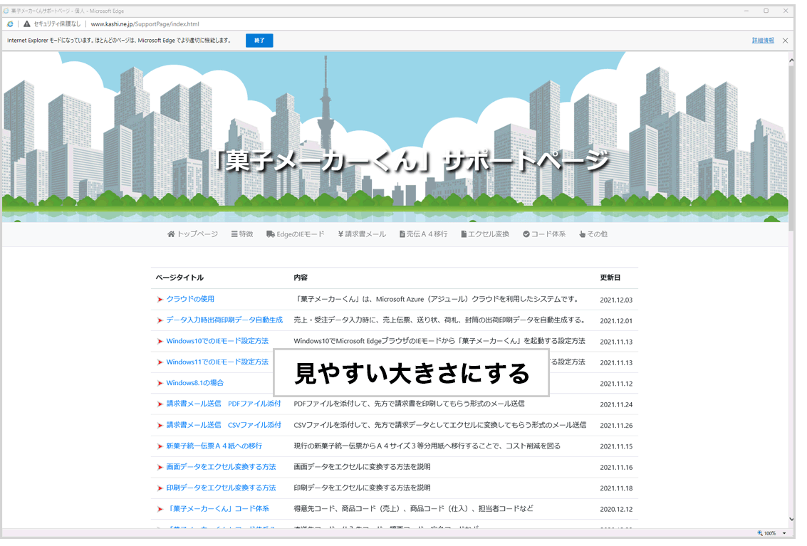This screenshot has width=807, height=546.
Task: Click the ページタイトル column header
Action: pos(179,278)
